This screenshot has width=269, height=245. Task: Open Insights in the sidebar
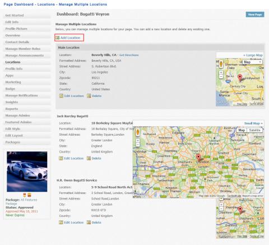(x=27, y=102)
